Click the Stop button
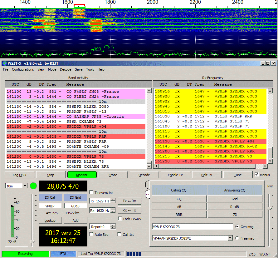The width and height of the screenshot is (278, 258). 51,175
